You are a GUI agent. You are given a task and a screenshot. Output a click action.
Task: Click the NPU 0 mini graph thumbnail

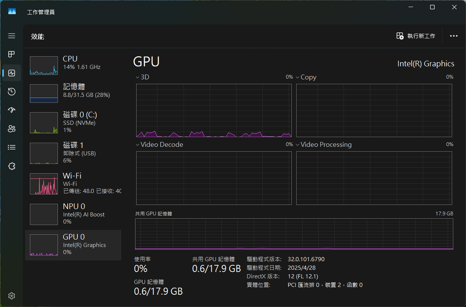[x=44, y=215]
